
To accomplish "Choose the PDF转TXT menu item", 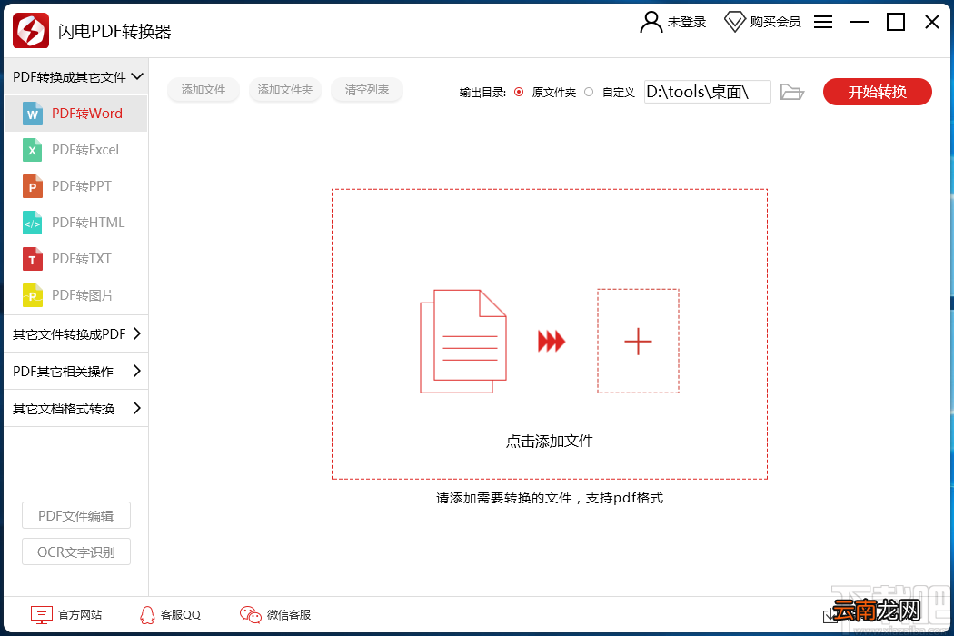I will click(76, 259).
